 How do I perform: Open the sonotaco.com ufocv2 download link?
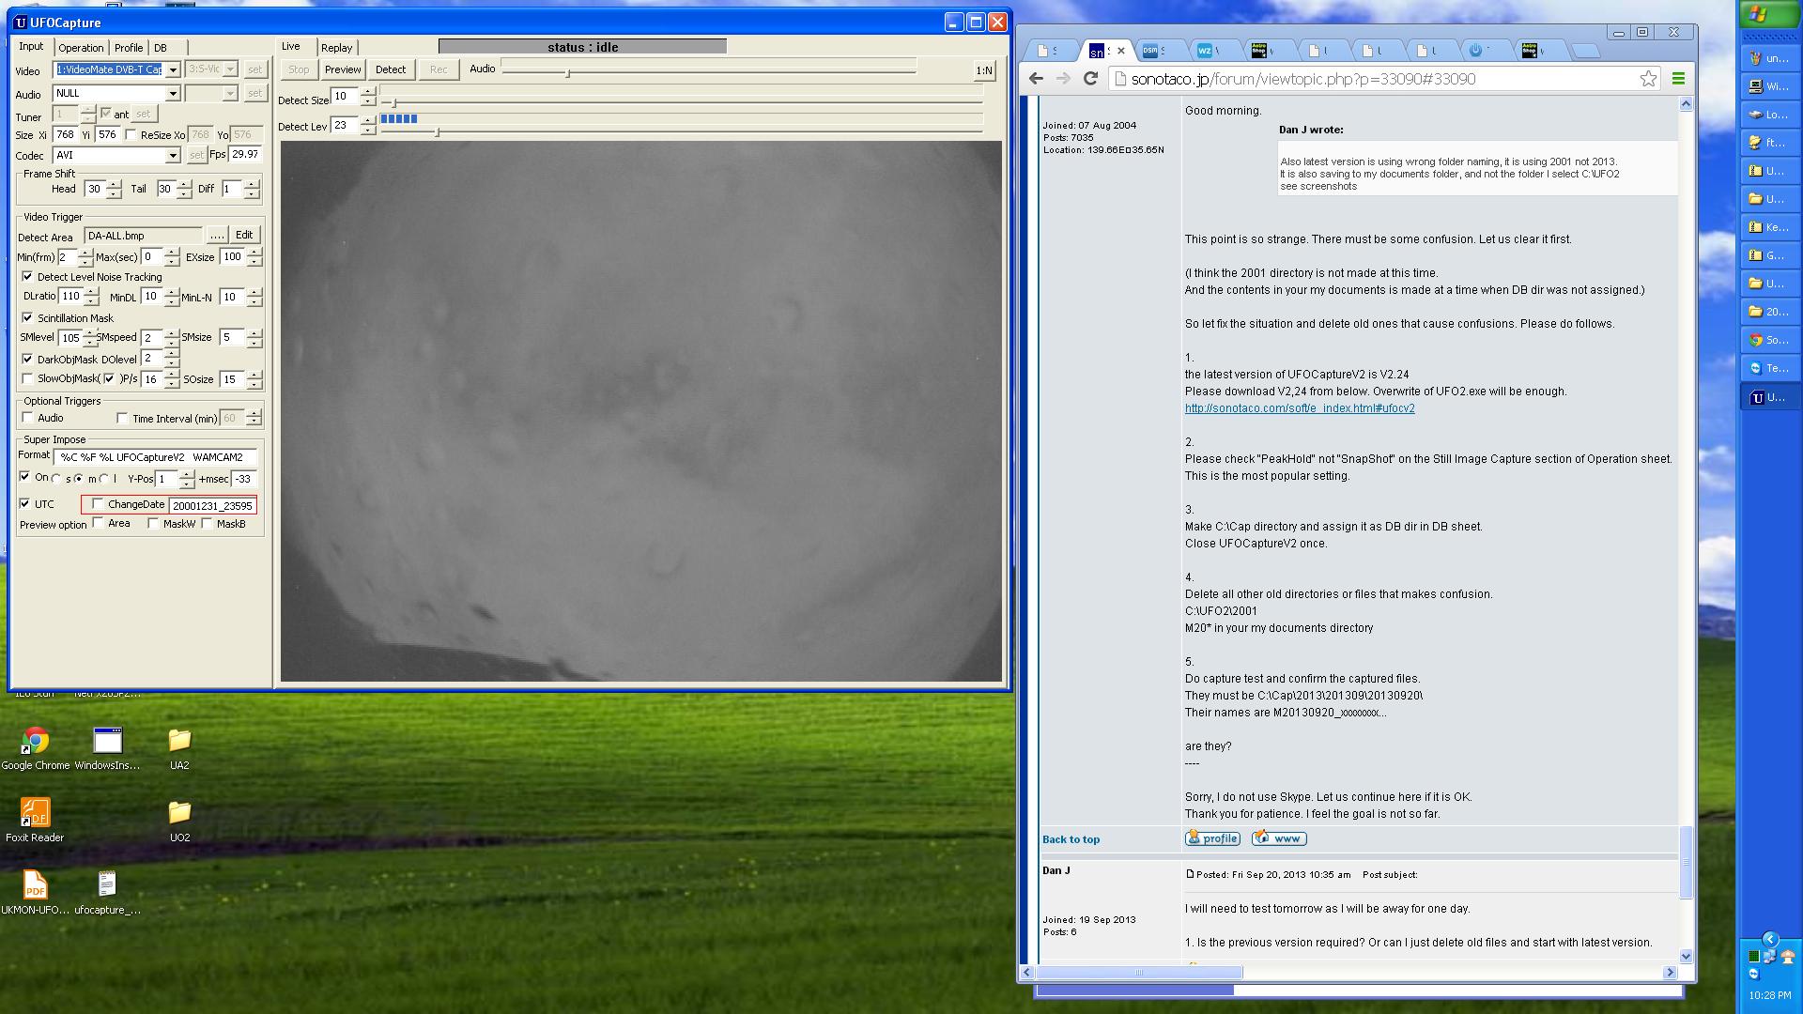coord(1299,408)
